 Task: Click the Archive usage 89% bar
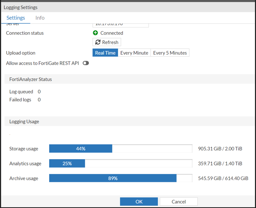(x=113, y=178)
